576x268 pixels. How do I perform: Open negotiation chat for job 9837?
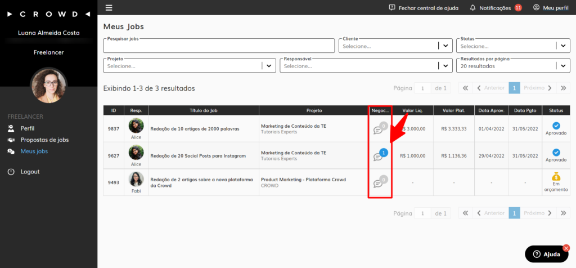(x=379, y=129)
